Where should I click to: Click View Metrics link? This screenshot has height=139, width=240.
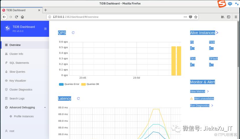(x=198, y=92)
